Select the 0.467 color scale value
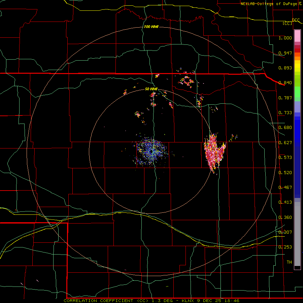Image resolution: width=303 pixels, height=303 pixels. tap(285, 188)
